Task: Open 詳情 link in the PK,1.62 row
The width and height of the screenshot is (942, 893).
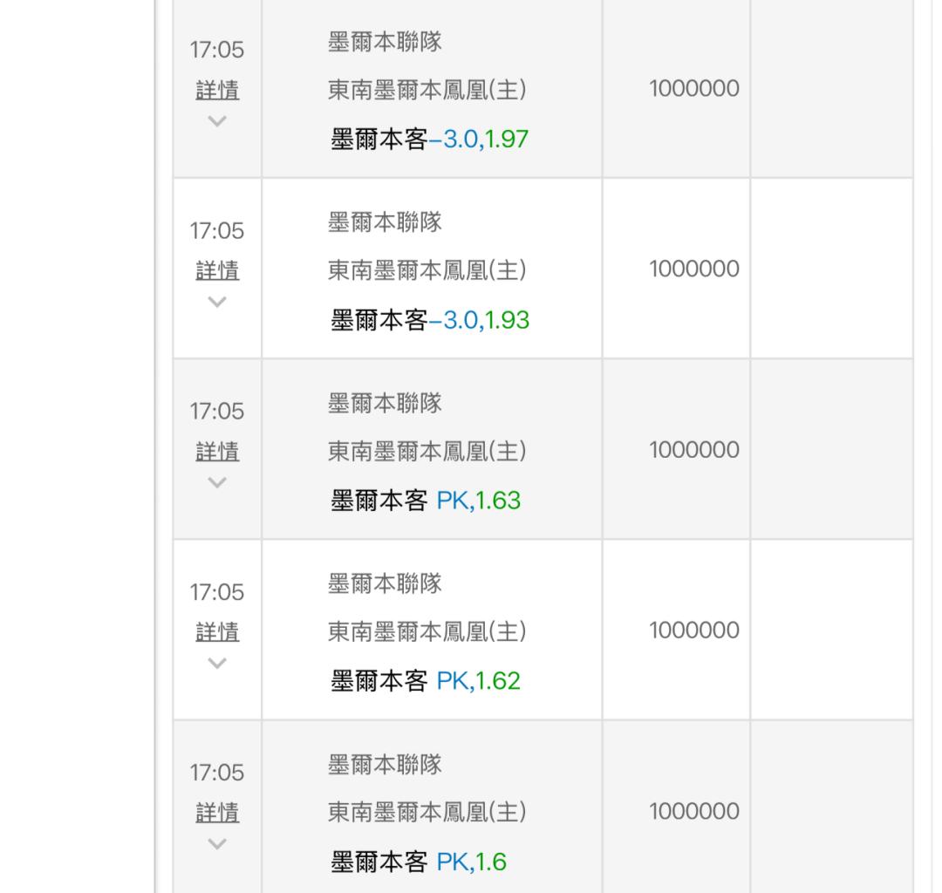Action: 217,631
